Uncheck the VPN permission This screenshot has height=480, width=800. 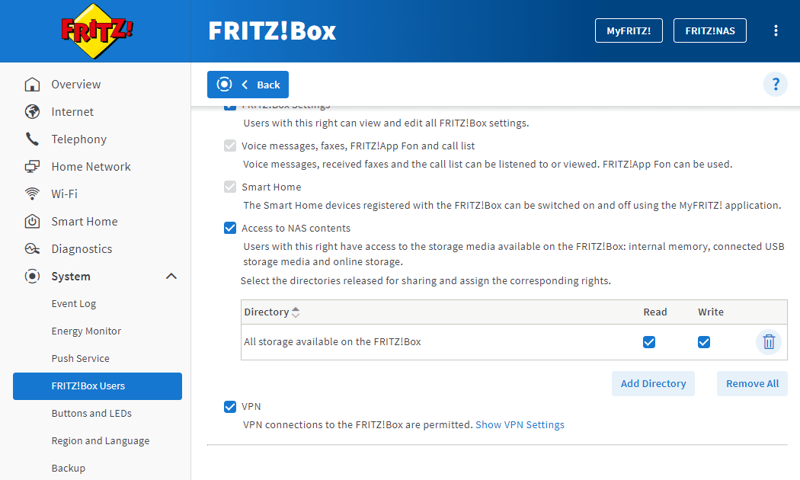click(x=230, y=407)
